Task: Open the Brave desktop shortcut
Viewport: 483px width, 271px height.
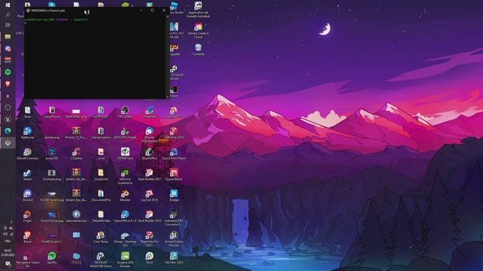Action: coord(27,237)
